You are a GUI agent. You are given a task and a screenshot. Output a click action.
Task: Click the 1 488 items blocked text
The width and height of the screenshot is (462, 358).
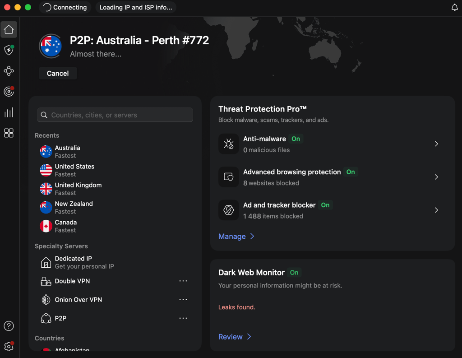coord(273,216)
